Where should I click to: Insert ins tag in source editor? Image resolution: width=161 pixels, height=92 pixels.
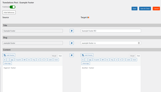[x=29, y=60]
